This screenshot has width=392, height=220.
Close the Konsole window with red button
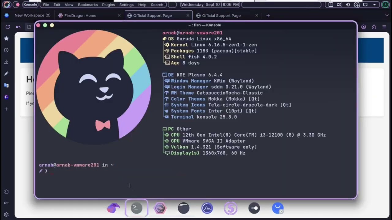pos(38,25)
